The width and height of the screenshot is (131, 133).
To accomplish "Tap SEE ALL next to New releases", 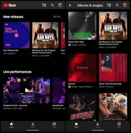I will [x=57, y=17].
